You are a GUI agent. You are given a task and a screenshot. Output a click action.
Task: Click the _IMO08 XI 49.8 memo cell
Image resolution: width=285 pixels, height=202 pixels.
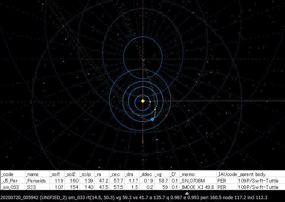coord(198,187)
